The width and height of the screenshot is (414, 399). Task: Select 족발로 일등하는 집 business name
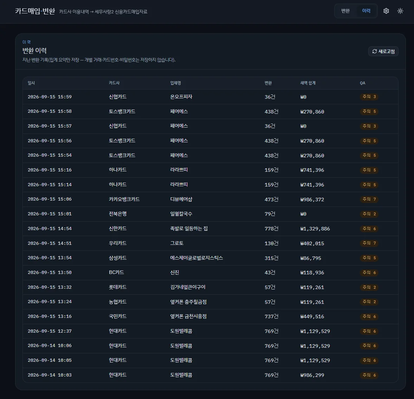tap(189, 229)
